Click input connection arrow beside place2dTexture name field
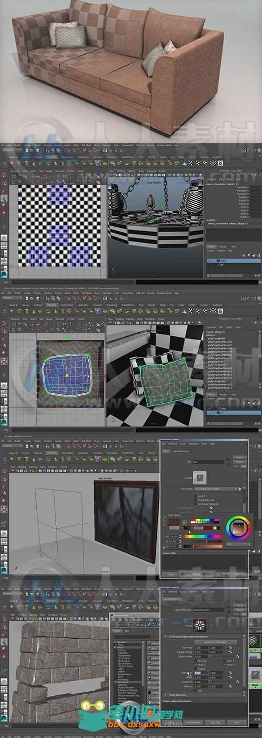 pyautogui.click(x=229, y=607)
